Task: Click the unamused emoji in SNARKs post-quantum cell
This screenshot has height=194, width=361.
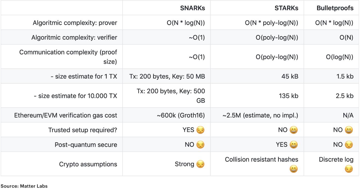Action: (x=200, y=145)
